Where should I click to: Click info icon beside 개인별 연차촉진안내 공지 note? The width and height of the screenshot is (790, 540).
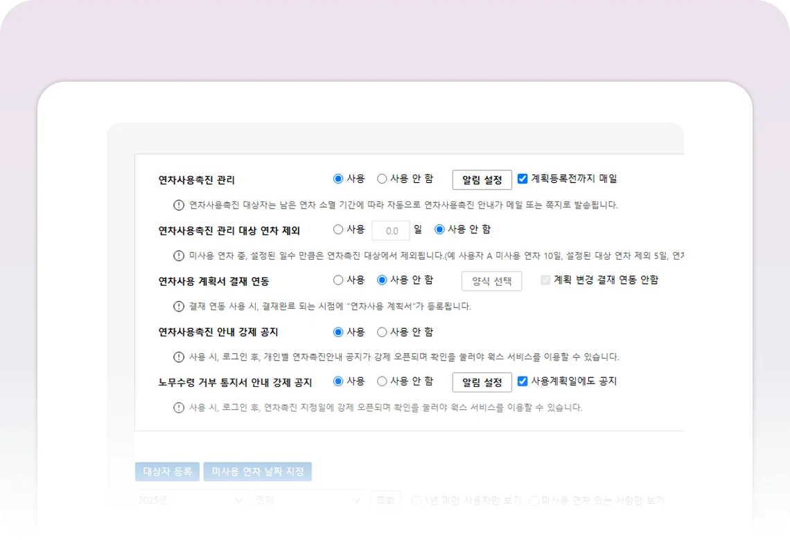coord(179,357)
